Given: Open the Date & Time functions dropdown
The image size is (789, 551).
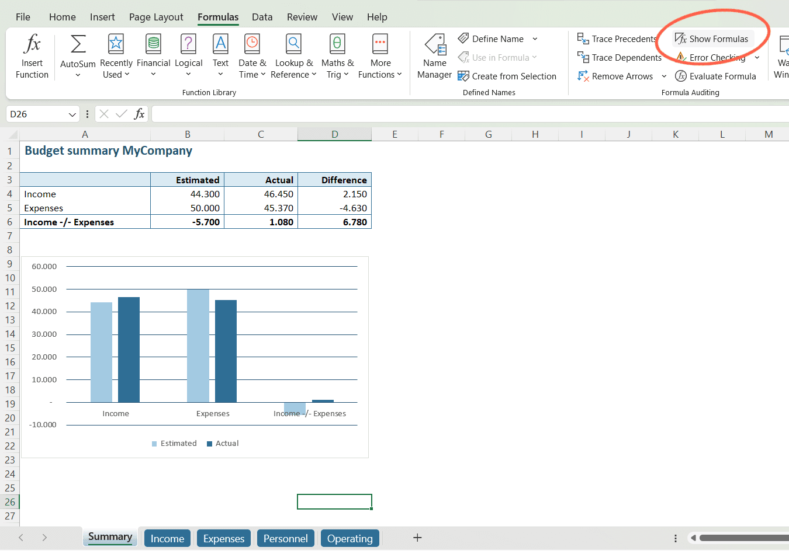Looking at the screenshot, I should 252,55.
